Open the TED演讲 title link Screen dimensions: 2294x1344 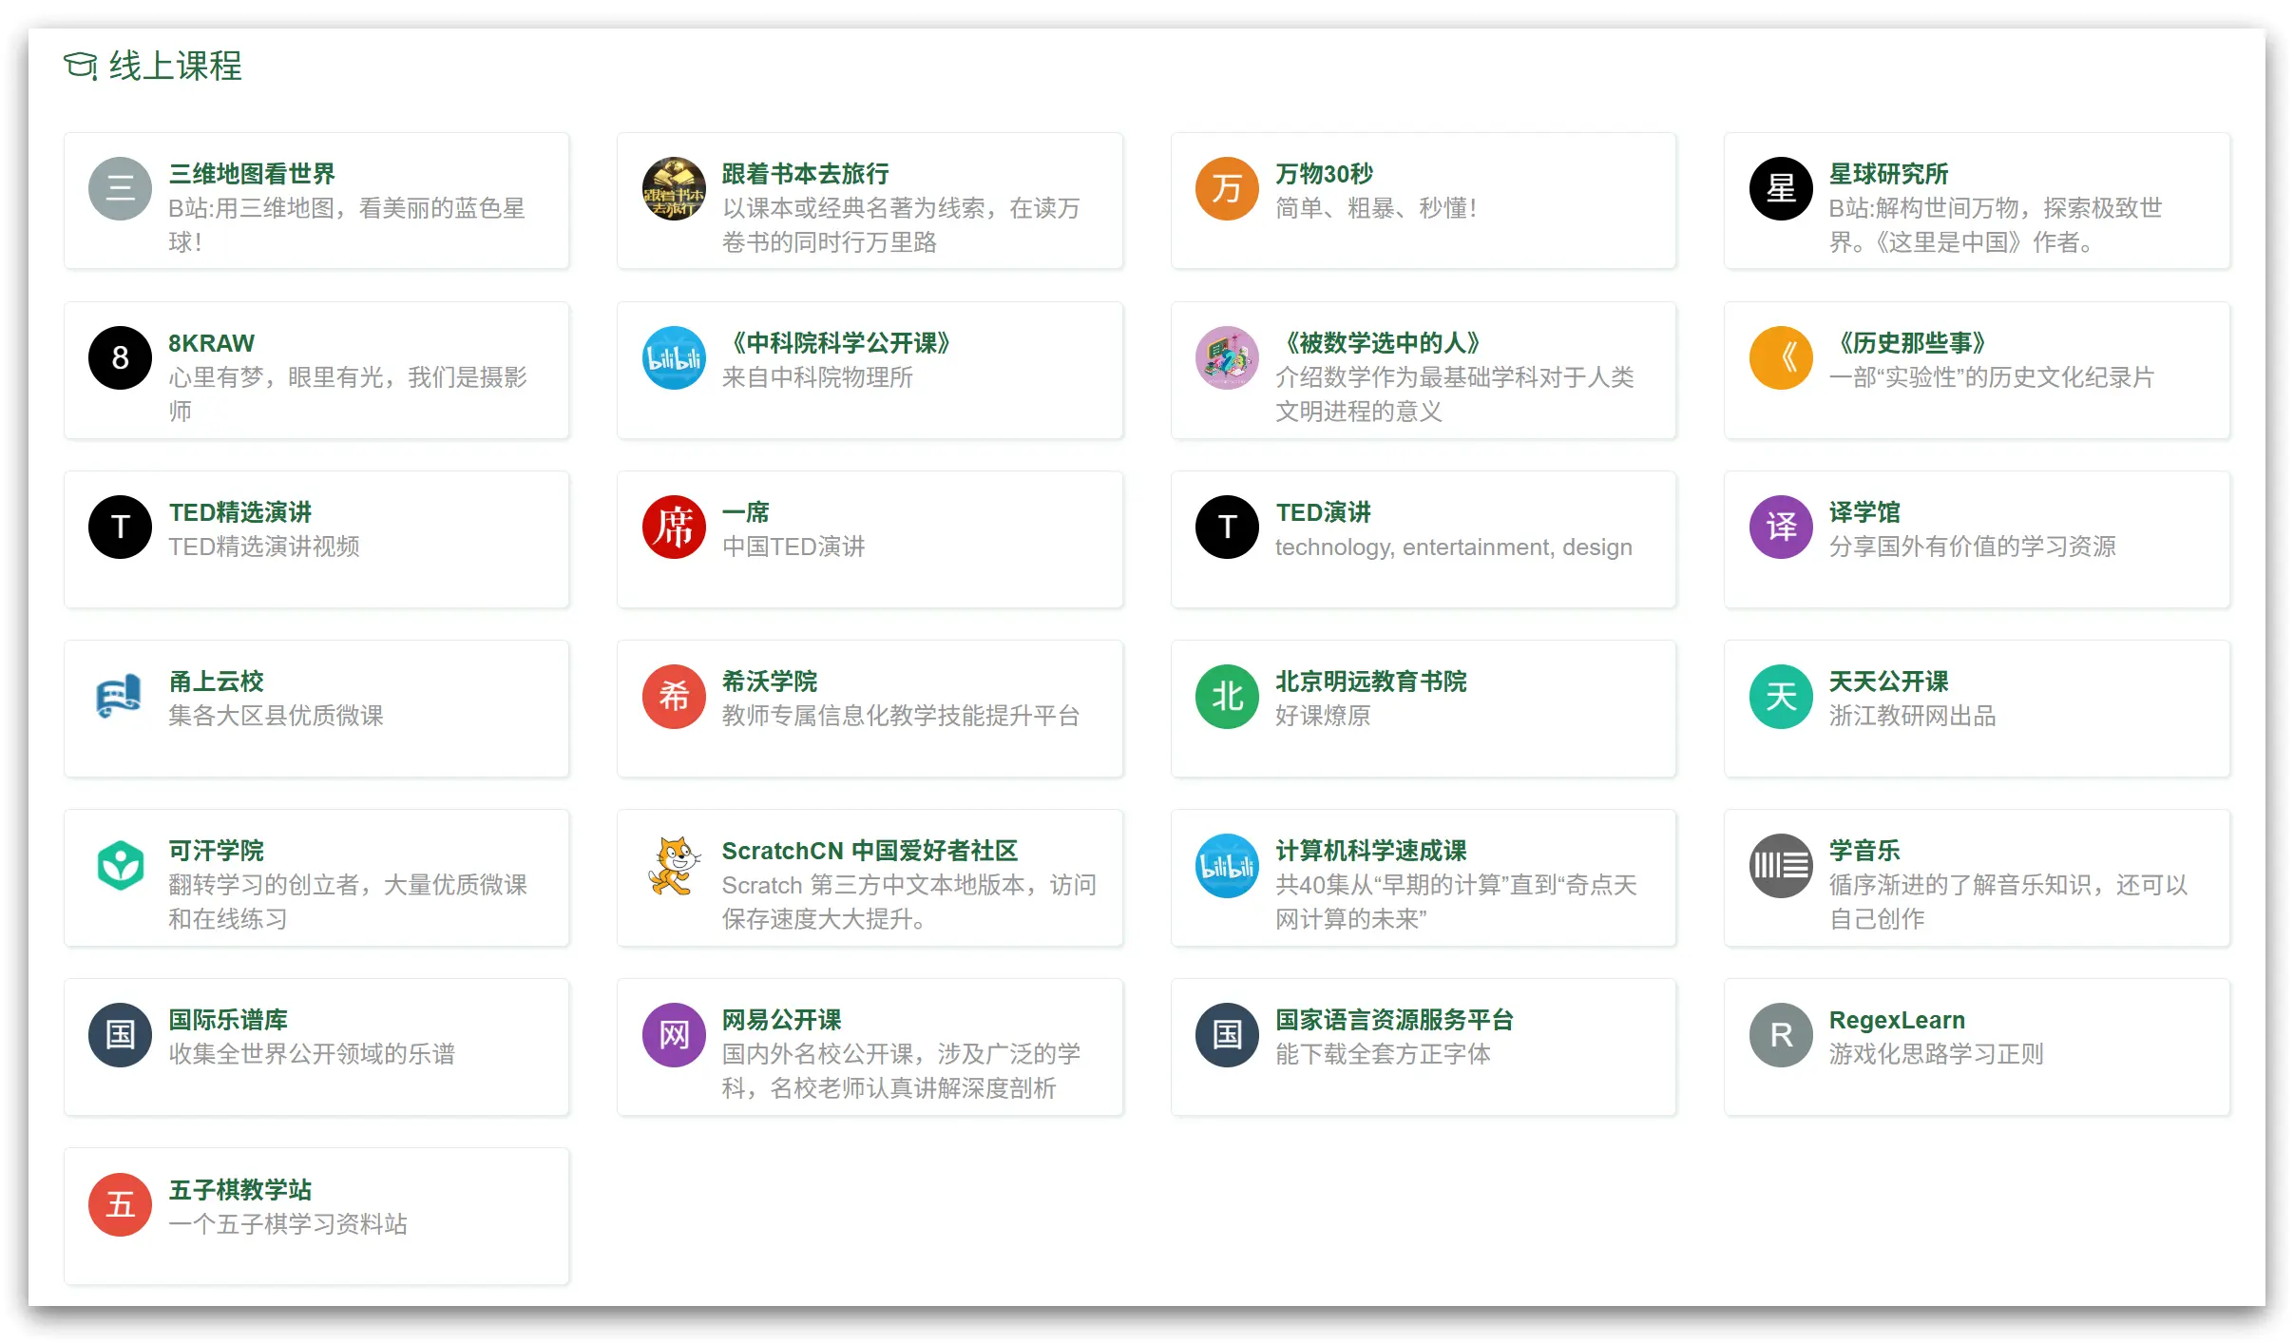[x=1323, y=512]
